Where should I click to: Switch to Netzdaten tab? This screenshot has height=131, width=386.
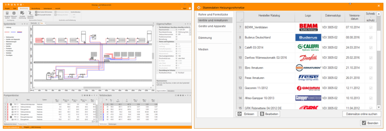171,91
